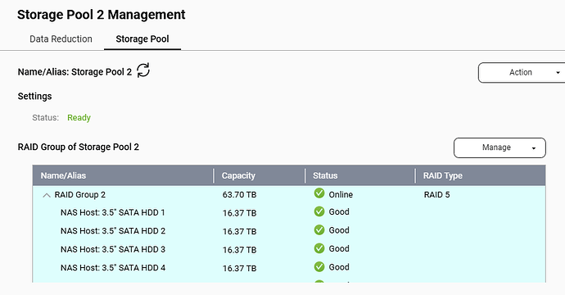Image resolution: width=565 pixels, height=295 pixels.
Task: Select the Storage Pool tab
Action: tap(142, 39)
